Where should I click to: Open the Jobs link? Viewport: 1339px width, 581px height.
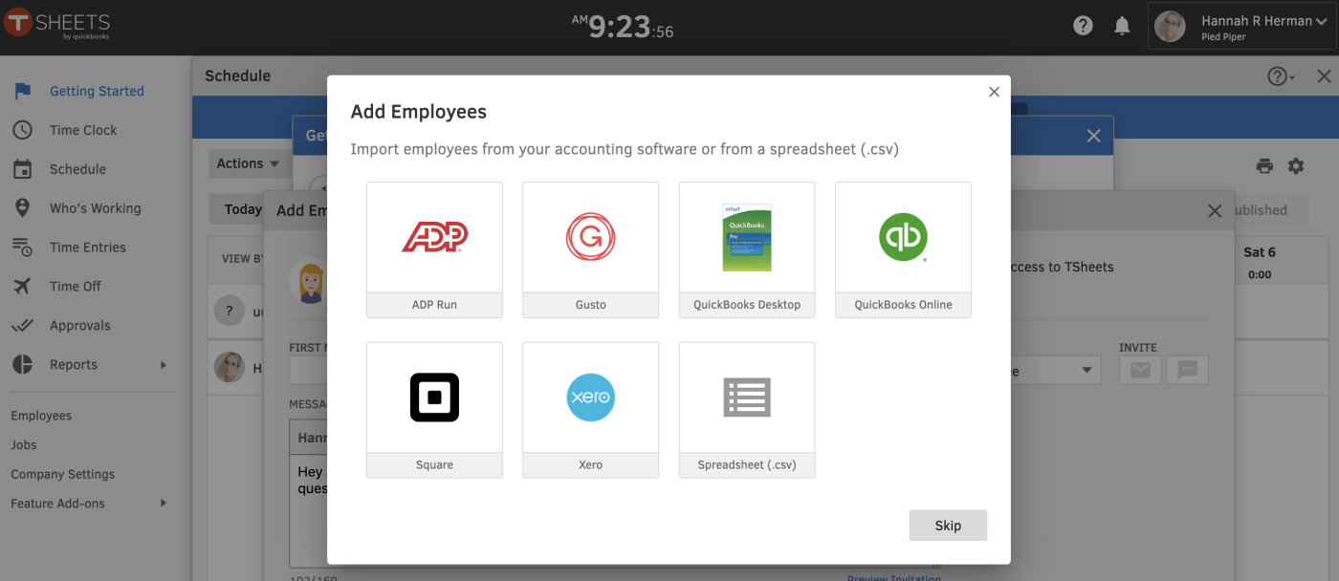[x=24, y=445]
